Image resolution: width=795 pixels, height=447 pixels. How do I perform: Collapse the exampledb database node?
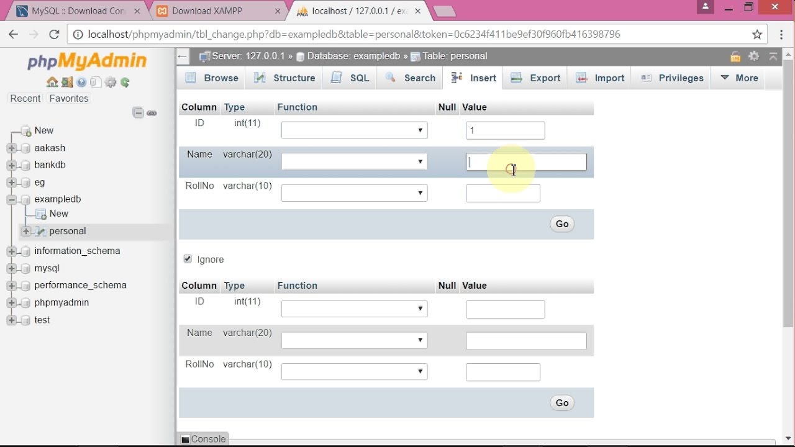pyautogui.click(x=11, y=199)
